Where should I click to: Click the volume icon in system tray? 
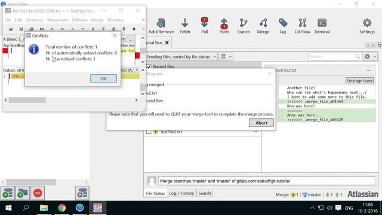(329, 208)
